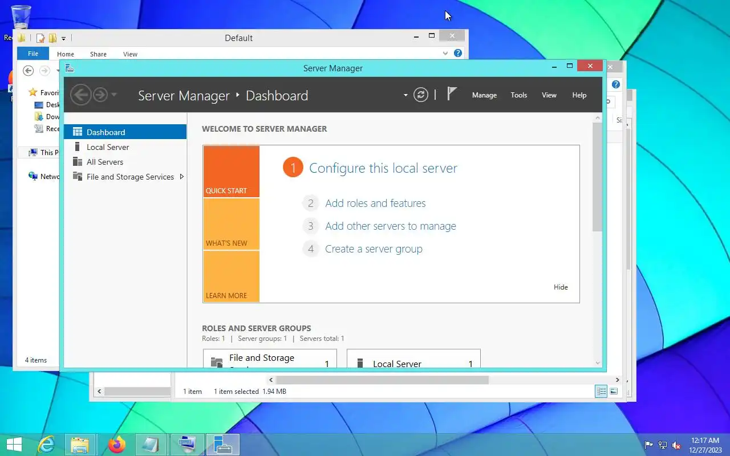Open Share tab in Default explorer window

pyautogui.click(x=98, y=54)
